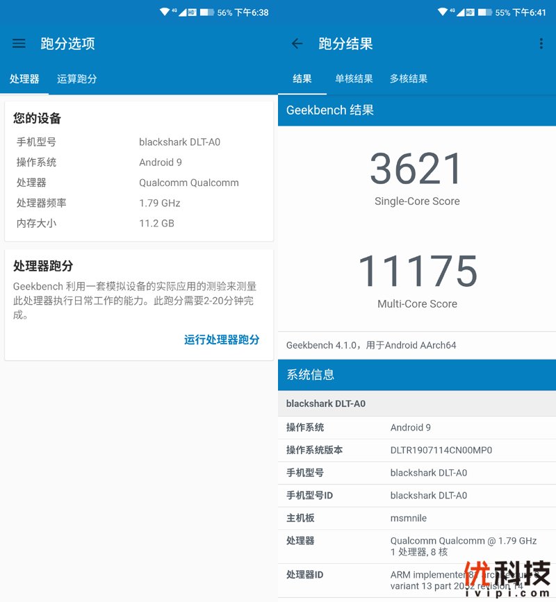556x602 pixels.
Task: Go back using the back arrow icon
Action: (297, 43)
